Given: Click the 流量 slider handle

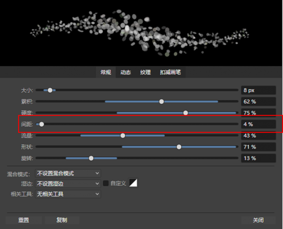Looking at the screenshot, I should pos(123,135).
